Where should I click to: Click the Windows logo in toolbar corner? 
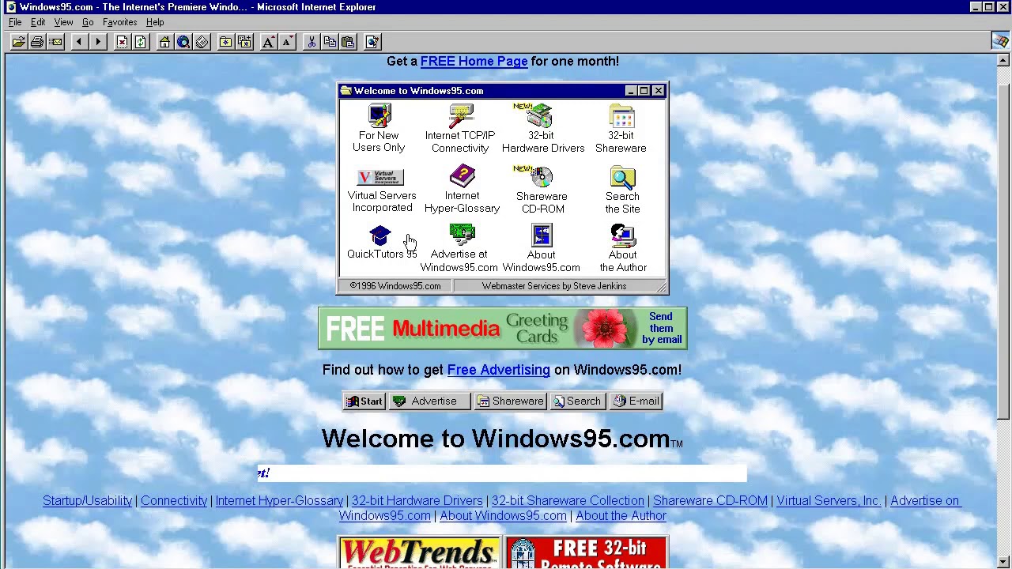tap(1000, 41)
